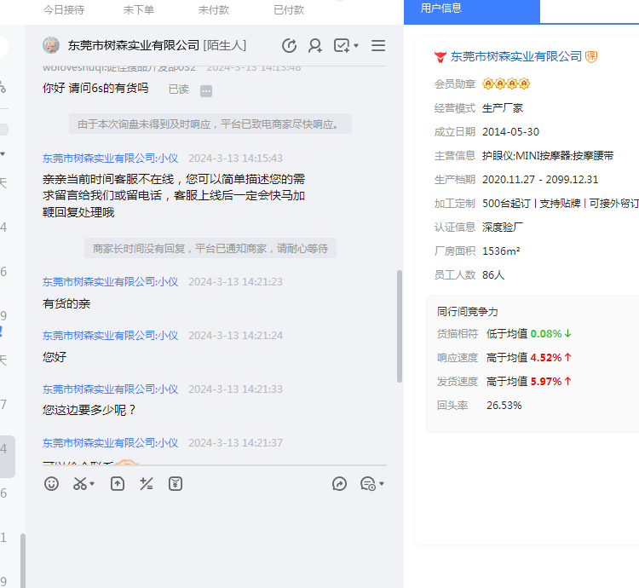Click the ellipsis bubble next to 已读
Image resolution: width=639 pixels, height=588 pixels.
(x=206, y=91)
